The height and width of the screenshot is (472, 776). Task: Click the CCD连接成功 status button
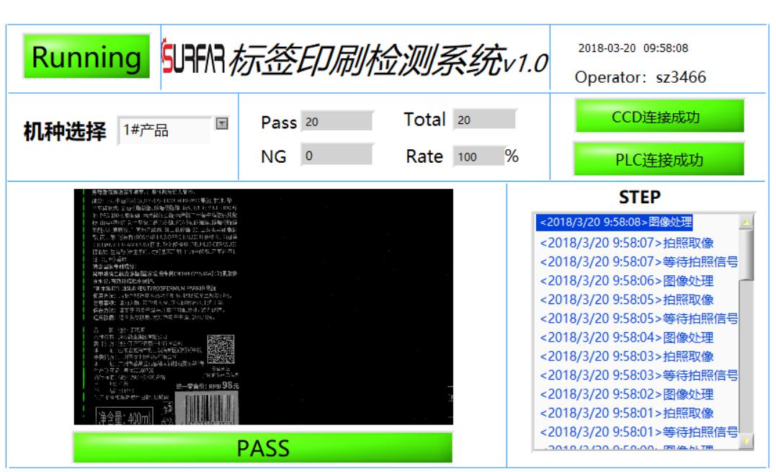660,117
